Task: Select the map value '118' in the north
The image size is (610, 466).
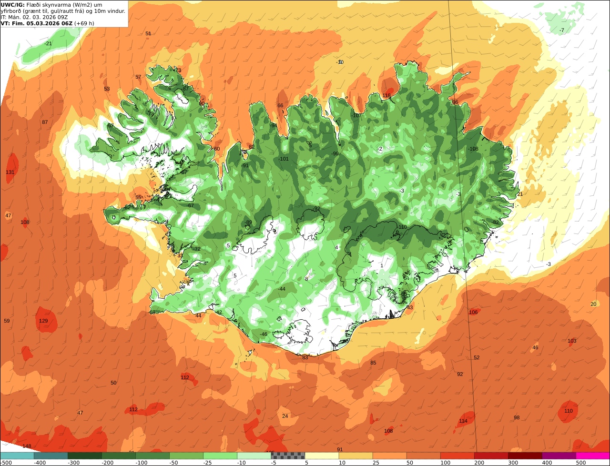Action: 386,95
